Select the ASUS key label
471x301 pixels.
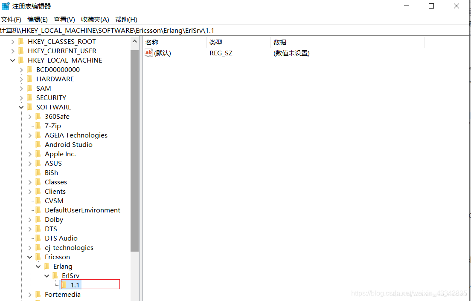pos(53,163)
